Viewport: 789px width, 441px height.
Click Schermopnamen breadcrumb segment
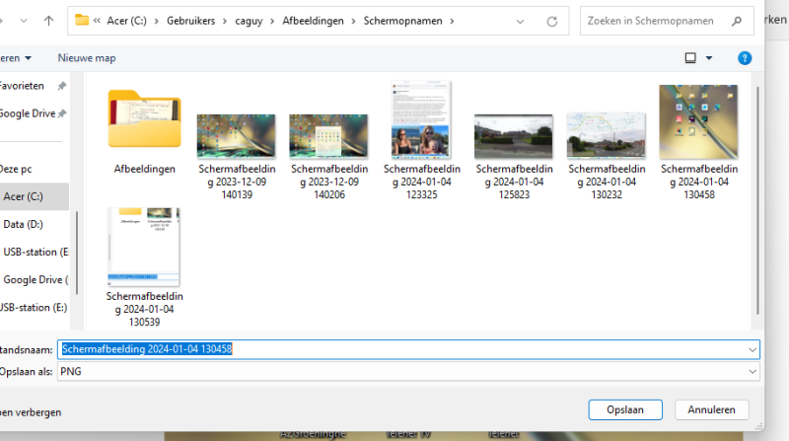point(402,21)
